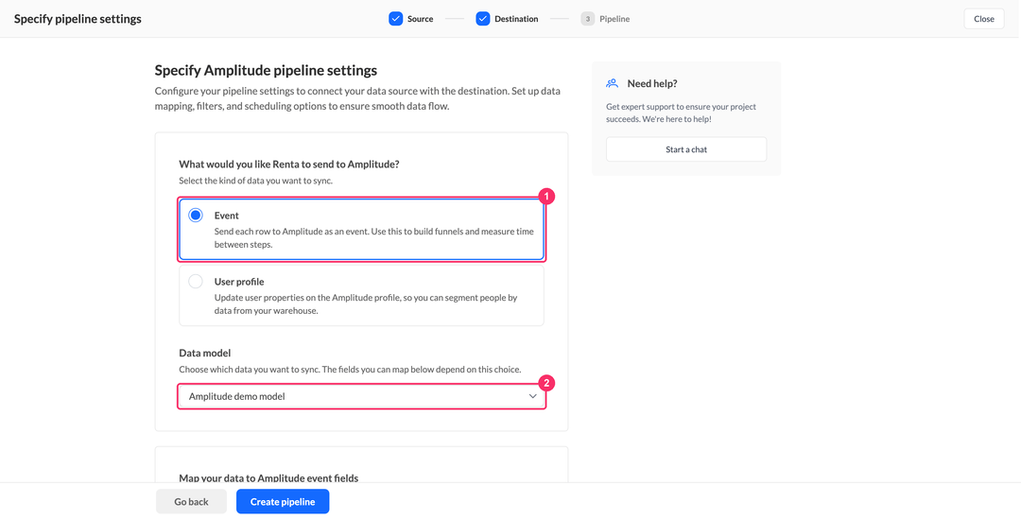
Task: Click the Pipeline step number icon
Action: click(588, 19)
